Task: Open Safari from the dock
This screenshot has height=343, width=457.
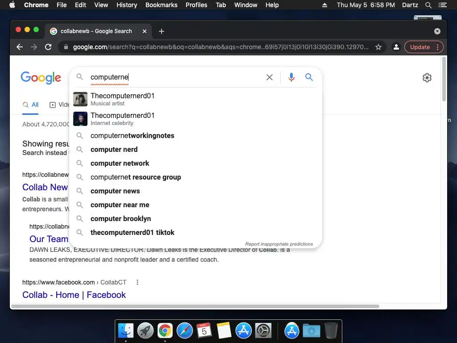Action: point(184,331)
